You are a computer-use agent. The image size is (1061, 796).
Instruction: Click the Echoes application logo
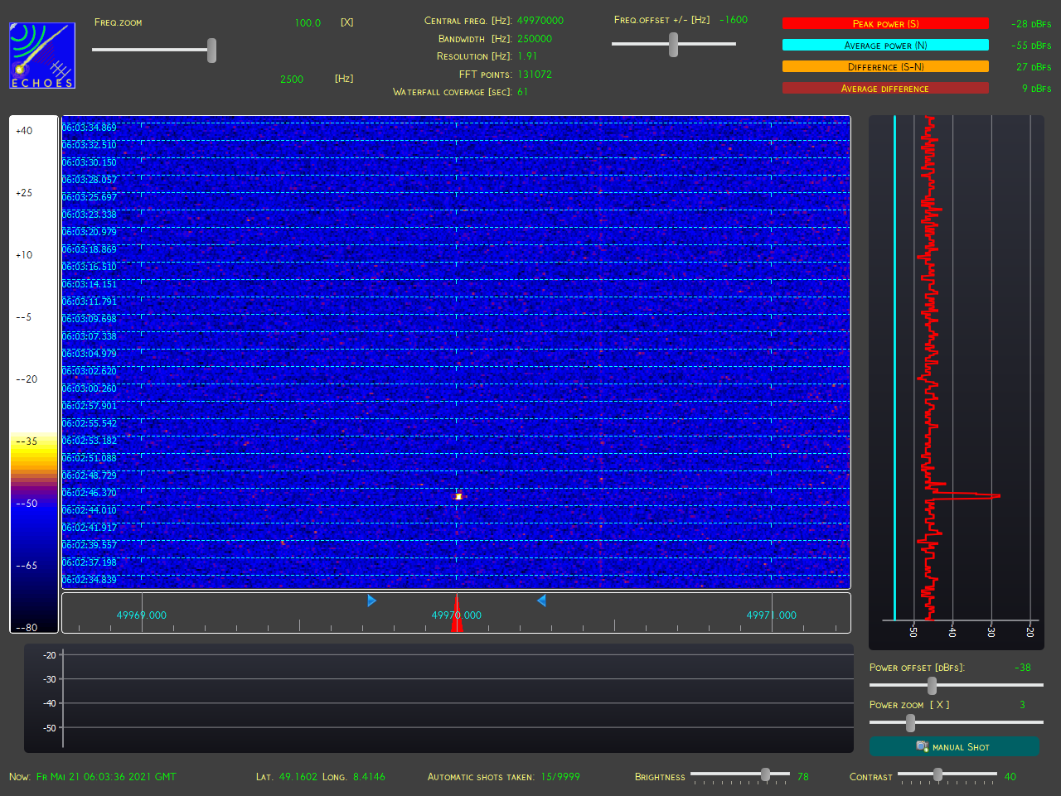click(42, 55)
